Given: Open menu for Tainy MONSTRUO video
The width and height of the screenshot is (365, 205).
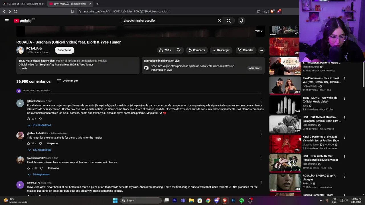Looking at the screenshot, I should point(344,98).
